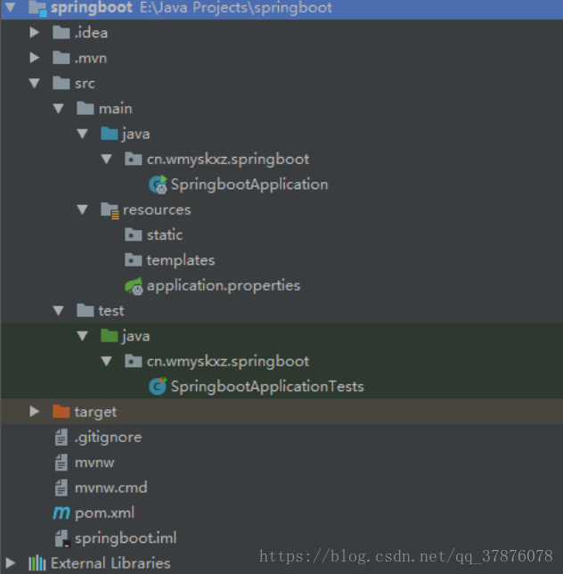
Task: Collapse the java folder under main
Action: pos(83,134)
